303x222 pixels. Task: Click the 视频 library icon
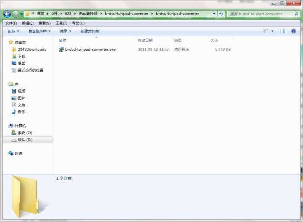14,91
